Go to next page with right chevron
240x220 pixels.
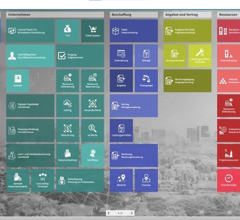pyautogui.click(x=131, y=213)
